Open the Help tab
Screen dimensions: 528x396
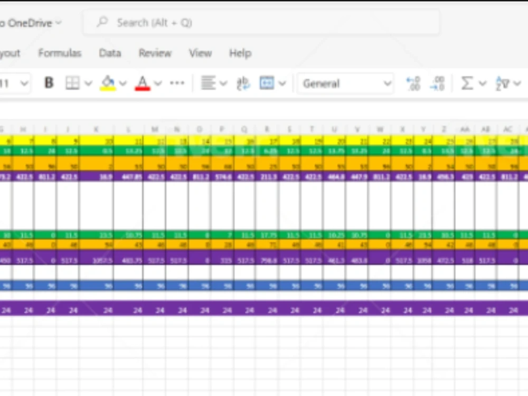(x=240, y=53)
